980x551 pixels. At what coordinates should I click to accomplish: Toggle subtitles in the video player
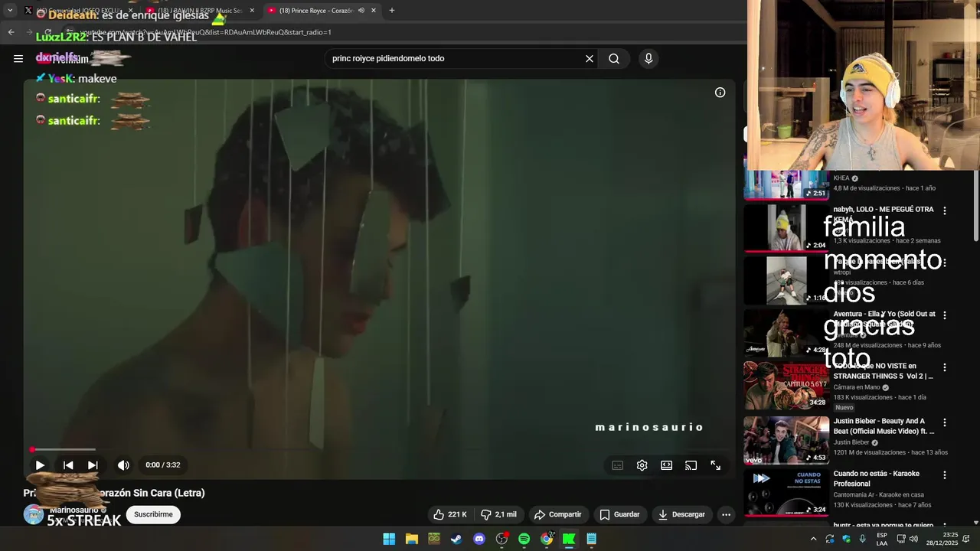point(618,465)
